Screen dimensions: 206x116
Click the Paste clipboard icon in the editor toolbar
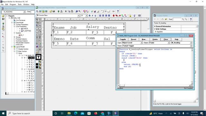click(72, 12)
